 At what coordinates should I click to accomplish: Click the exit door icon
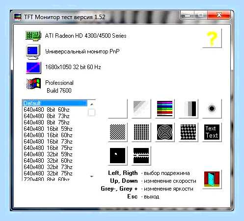pyautogui.click(x=212, y=179)
